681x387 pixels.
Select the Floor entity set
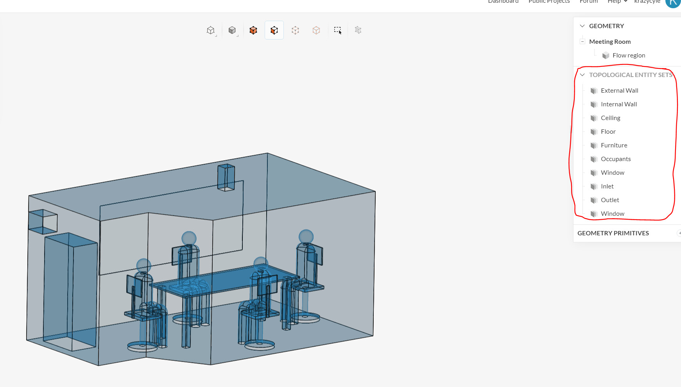608,132
